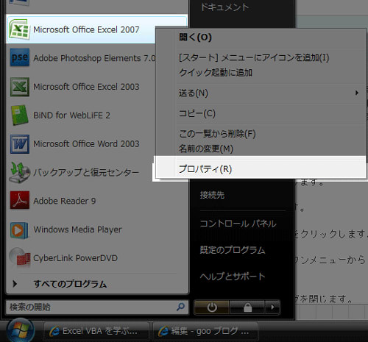
Task: Click the Adobe Reader 9 icon
Action: pos(20,201)
